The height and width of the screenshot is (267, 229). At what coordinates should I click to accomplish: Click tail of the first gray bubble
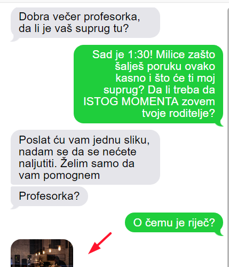[x=14, y=39]
